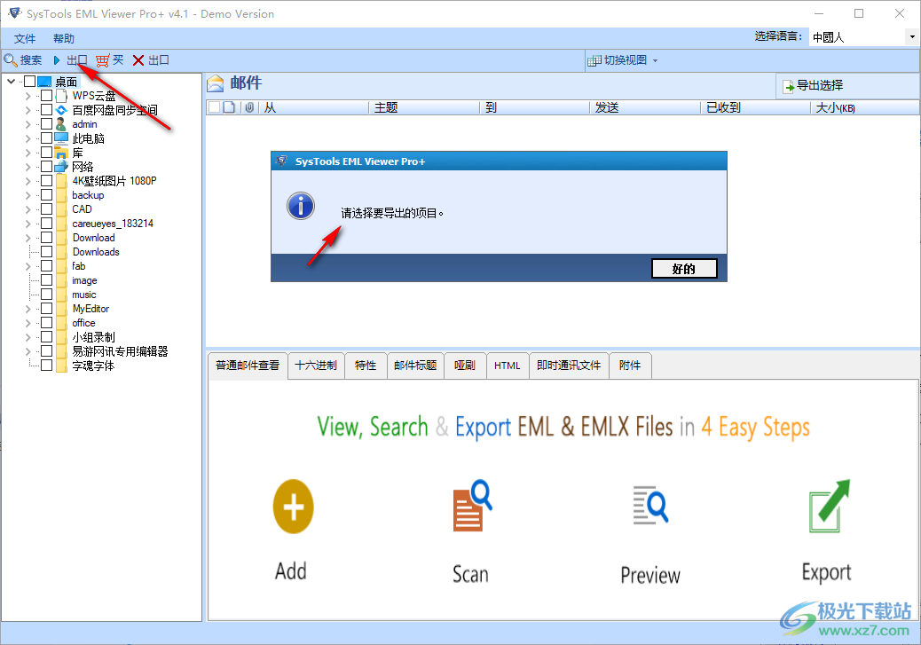Check the backup folder checkbox
921x645 pixels.
pos(46,195)
